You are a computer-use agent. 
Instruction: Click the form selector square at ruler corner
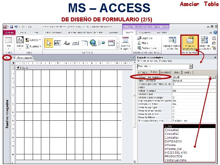[13, 63]
